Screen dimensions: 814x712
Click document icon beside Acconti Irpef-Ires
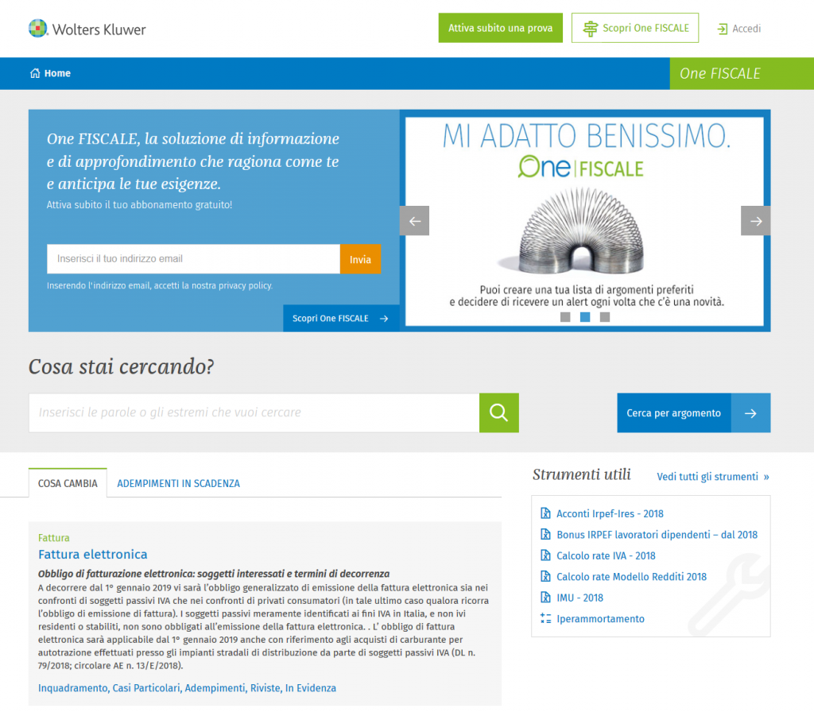(x=545, y=513)
